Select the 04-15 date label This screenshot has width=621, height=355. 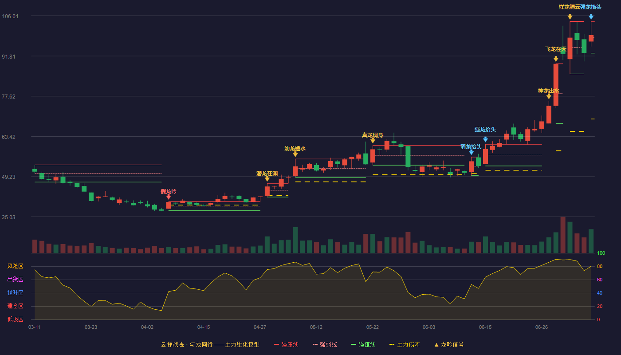pos(204,327)
